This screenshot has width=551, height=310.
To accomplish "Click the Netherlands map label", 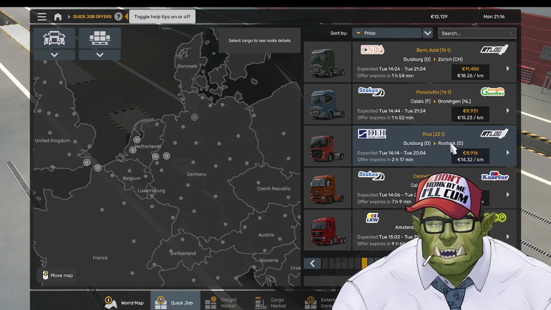I will 148,146.
